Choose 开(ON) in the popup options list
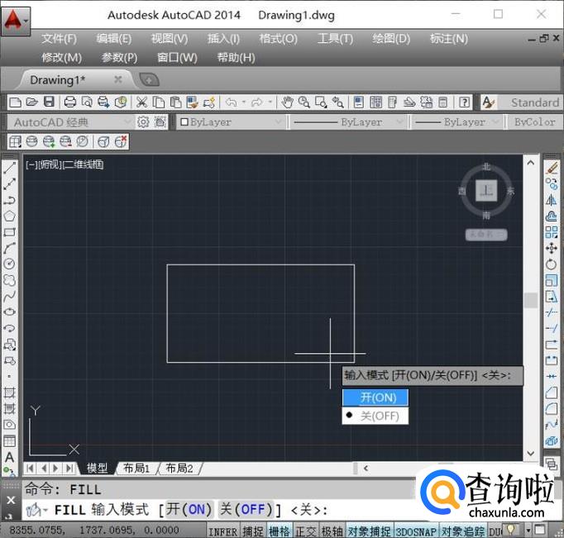564x538 pixels. [375, 398]
